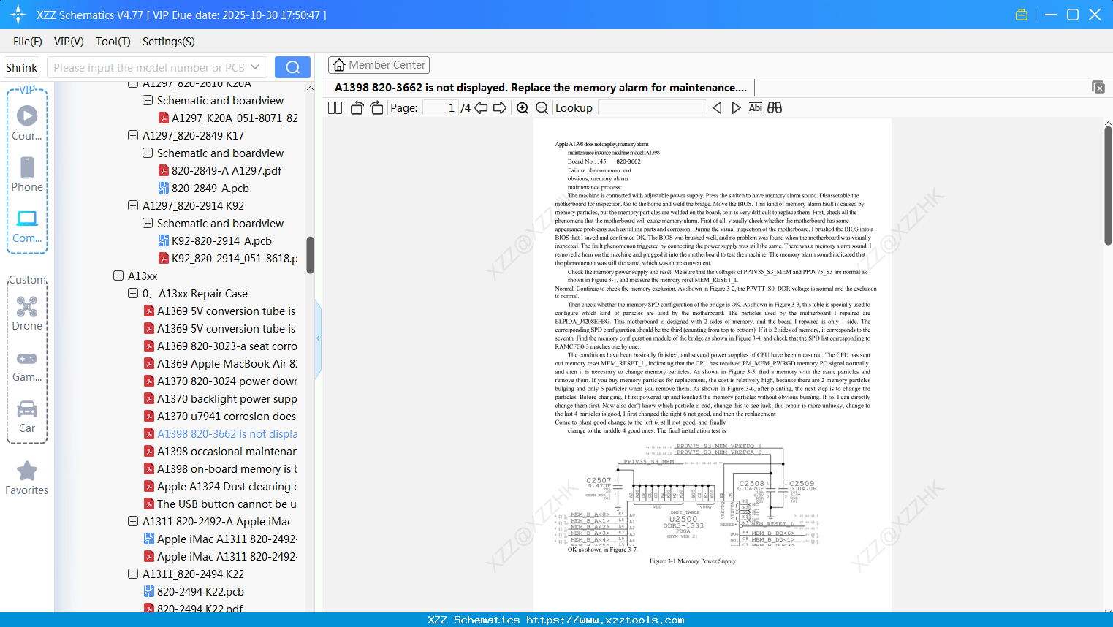Open the Tool(T) menu
The width and height of the screenshot is (1113, 627).
pos(113,42)
